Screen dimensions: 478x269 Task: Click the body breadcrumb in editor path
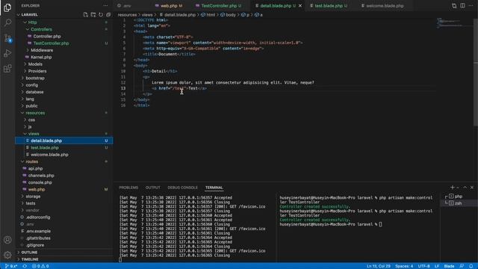coord(231,15)
